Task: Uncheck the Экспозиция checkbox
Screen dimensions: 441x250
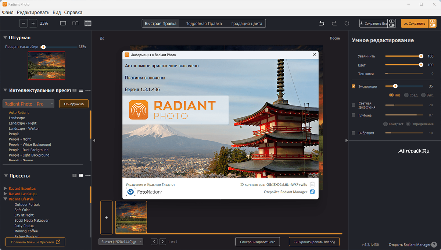Action: [354, 86]
